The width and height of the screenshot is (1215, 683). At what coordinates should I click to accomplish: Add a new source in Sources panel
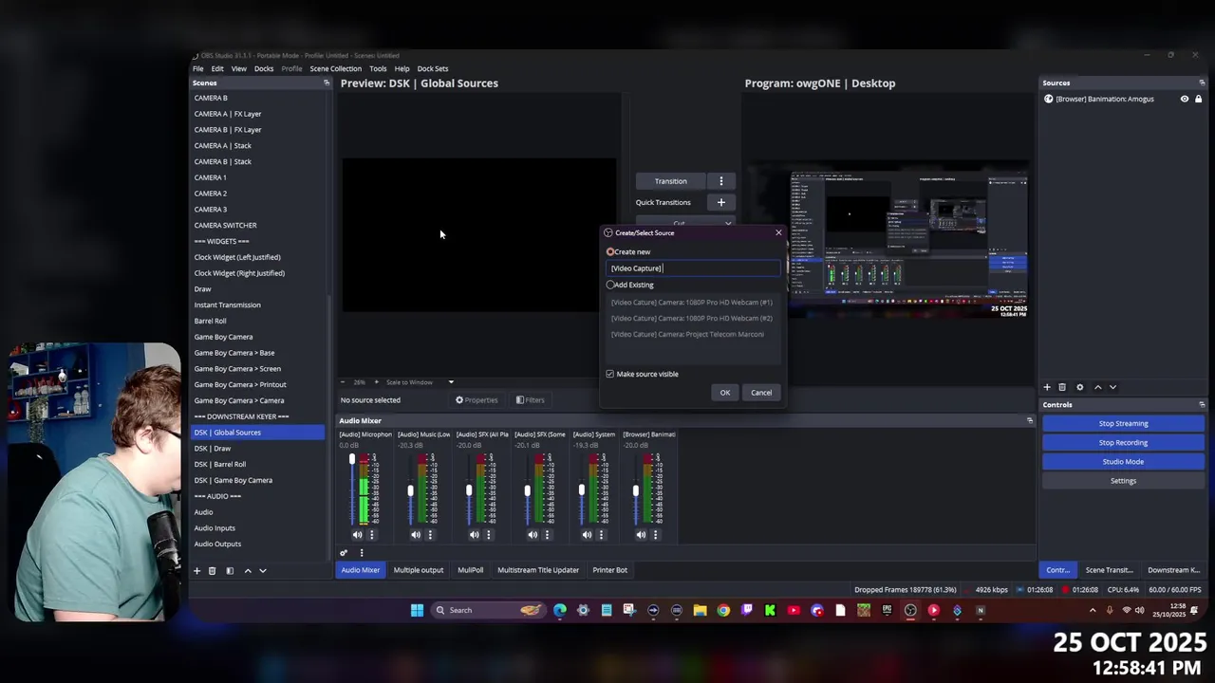1047,387
